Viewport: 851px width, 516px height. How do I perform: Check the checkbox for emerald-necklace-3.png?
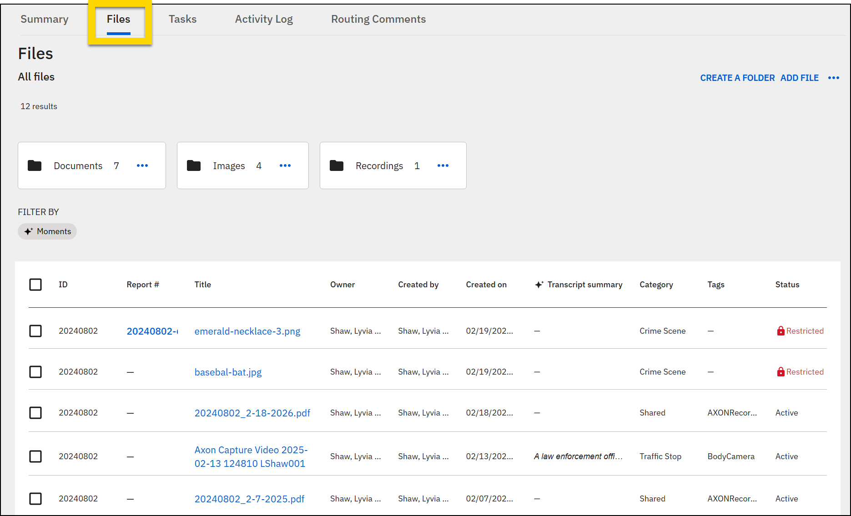click(35, 331)
